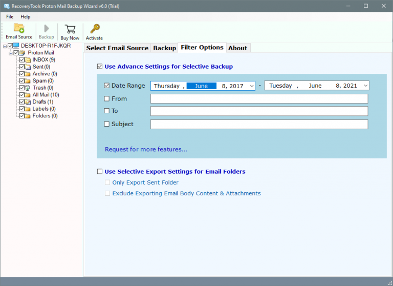This screenshot has height=286, width=393.
Task: Switch to the Filter Options tab
Action: 202,48
